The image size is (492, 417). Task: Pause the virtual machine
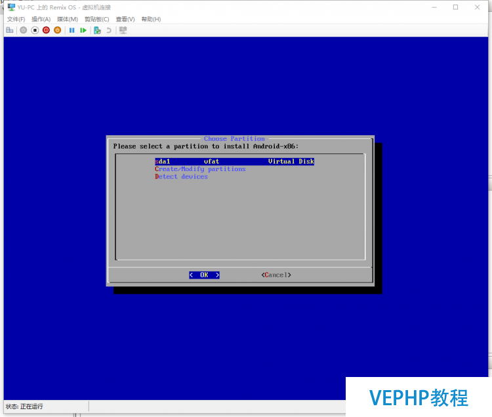point(72,30)
